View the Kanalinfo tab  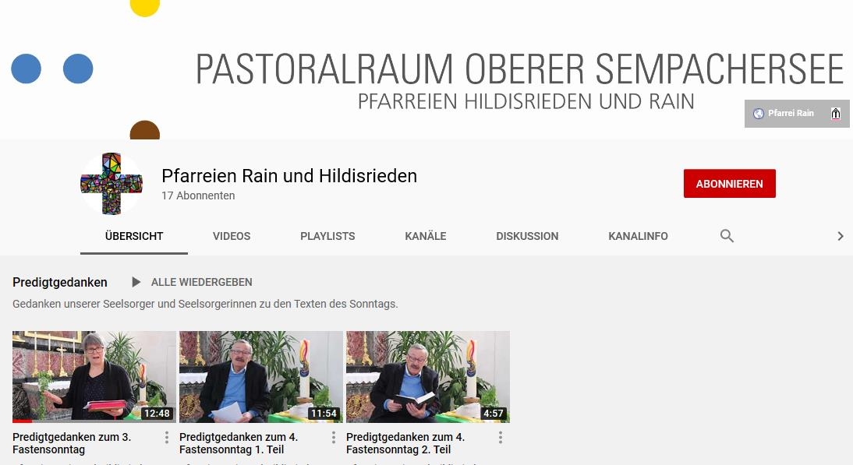(x=638, y=236)
